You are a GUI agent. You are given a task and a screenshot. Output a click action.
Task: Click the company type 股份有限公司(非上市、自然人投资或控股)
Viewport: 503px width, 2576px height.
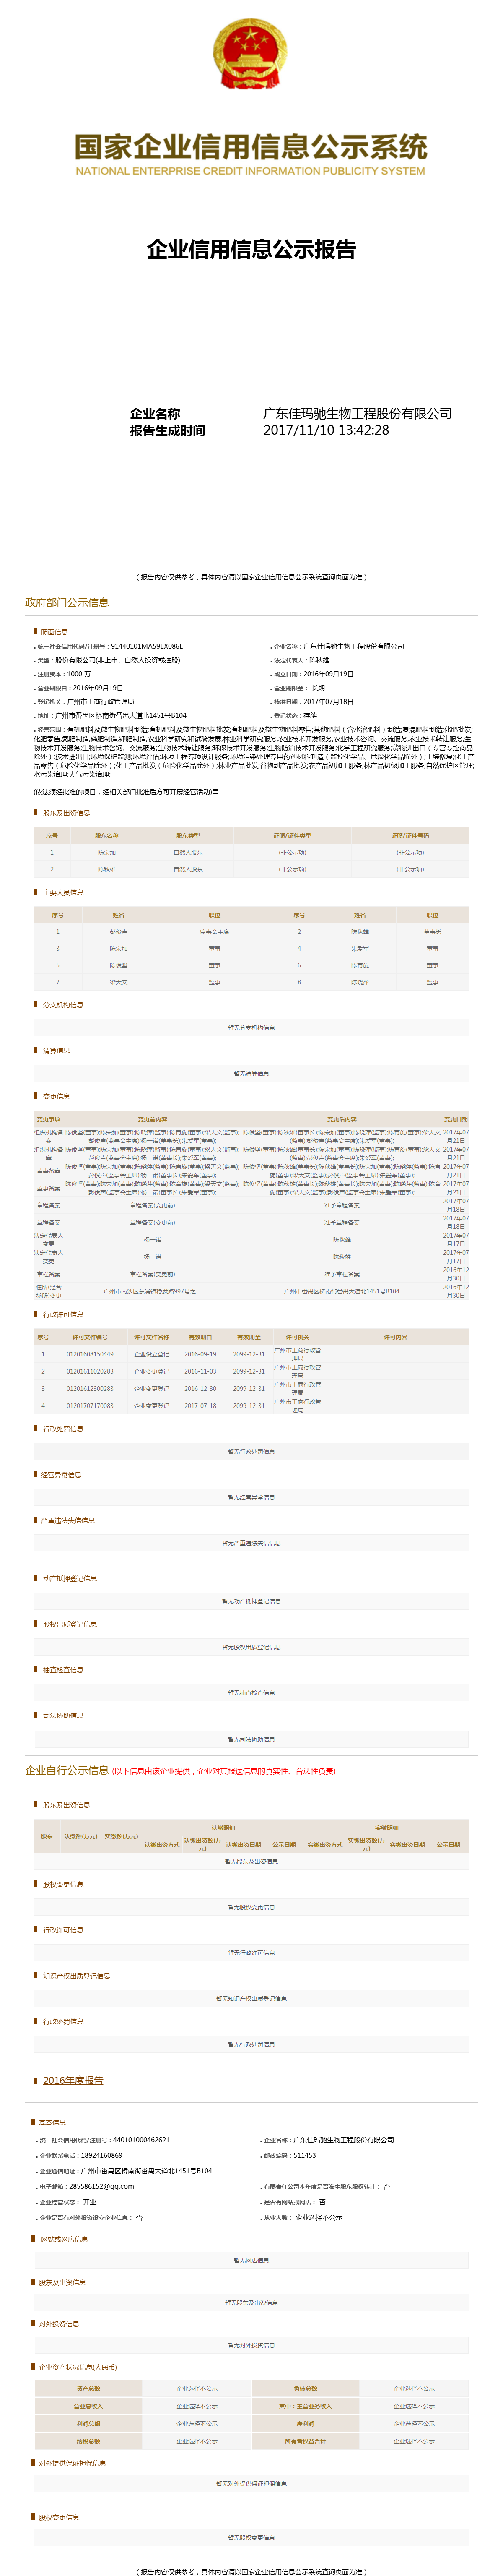click(118, 660)
